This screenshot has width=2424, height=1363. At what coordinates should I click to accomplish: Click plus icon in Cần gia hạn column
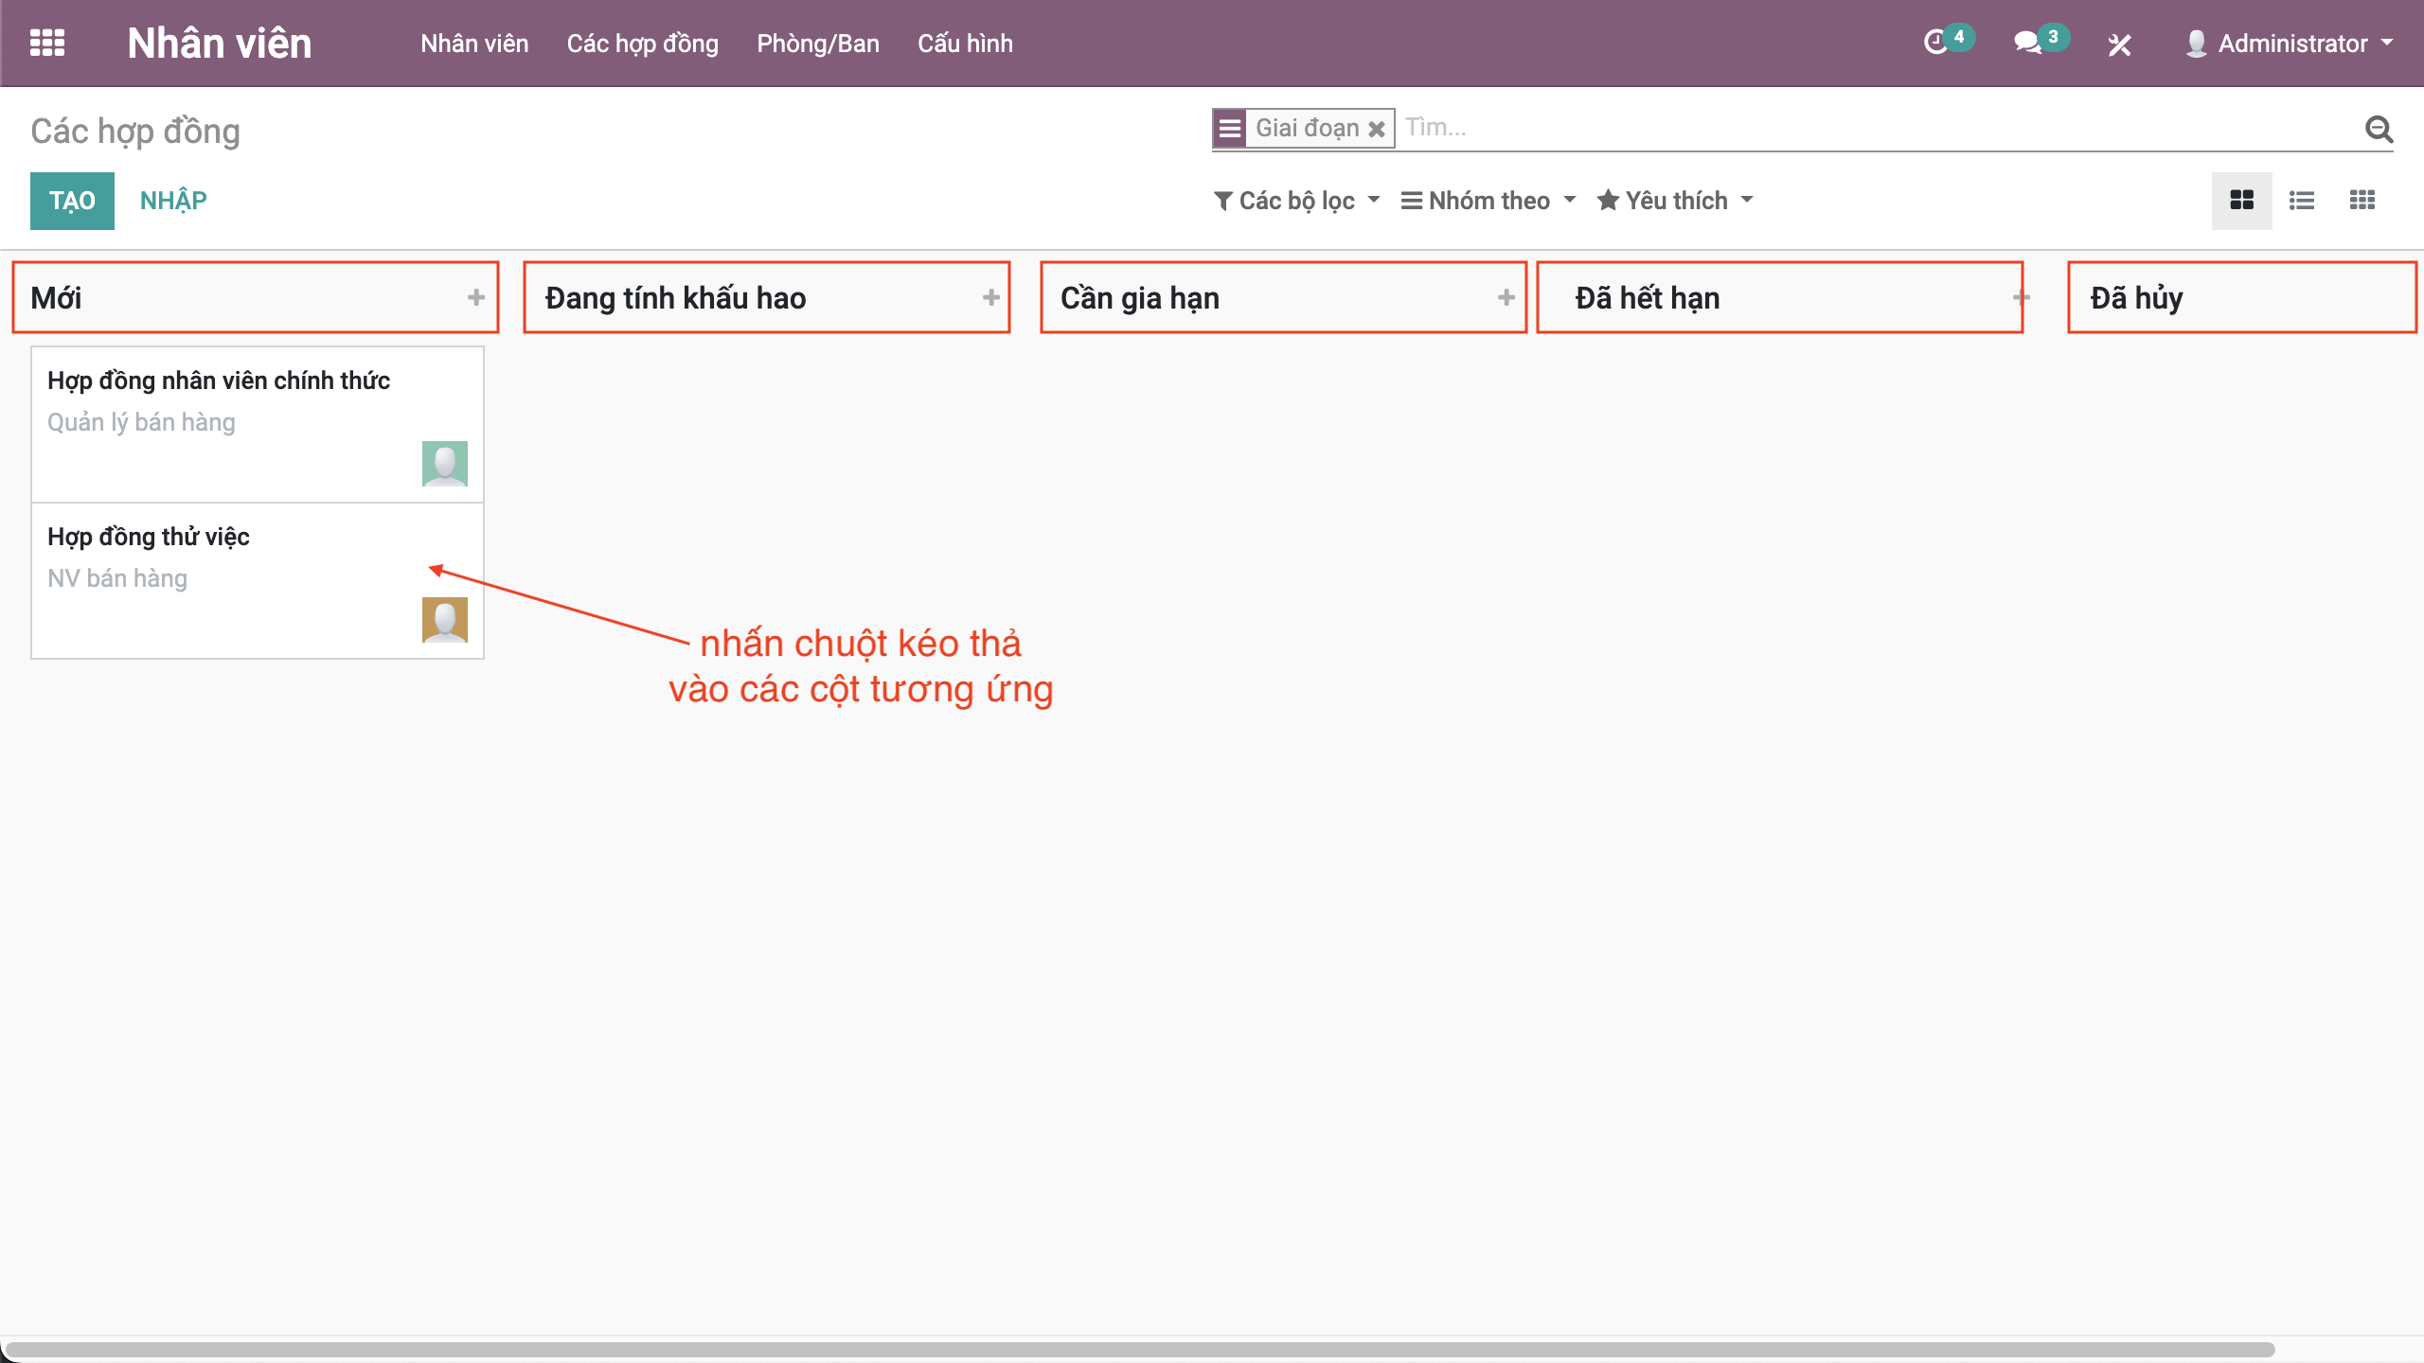point(1506,298)
